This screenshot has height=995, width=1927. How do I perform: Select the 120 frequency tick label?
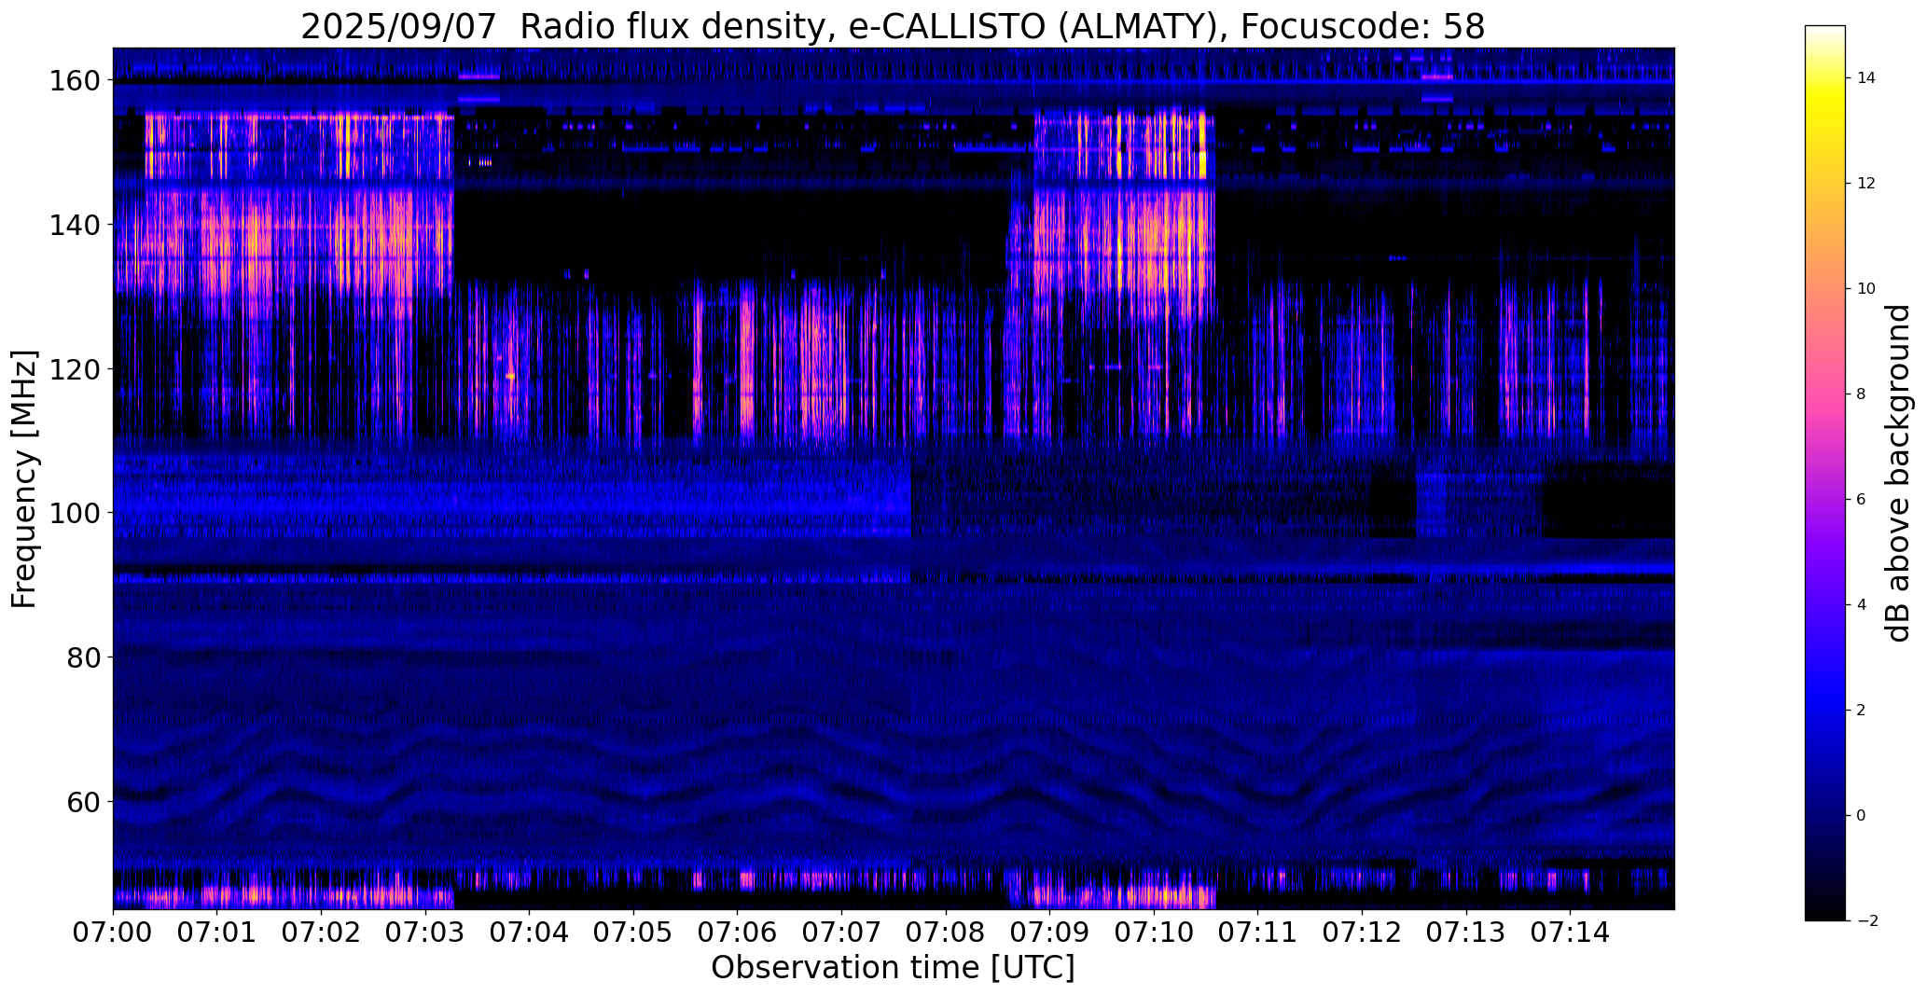pos(75,369)
